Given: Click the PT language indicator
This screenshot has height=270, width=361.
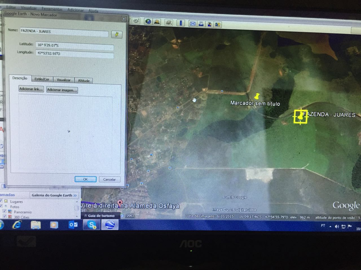Looking at the screenshot, I should 323,226.
